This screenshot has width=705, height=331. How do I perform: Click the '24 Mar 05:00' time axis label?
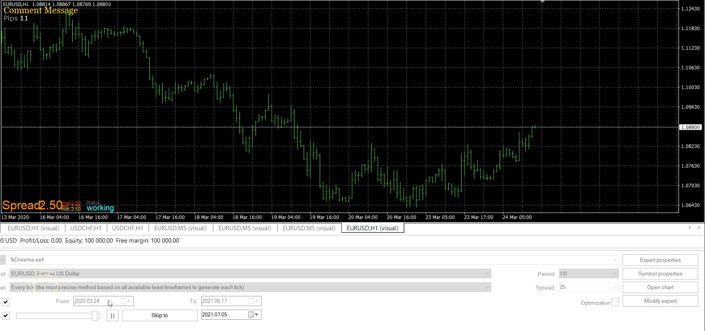coord(517,217)
